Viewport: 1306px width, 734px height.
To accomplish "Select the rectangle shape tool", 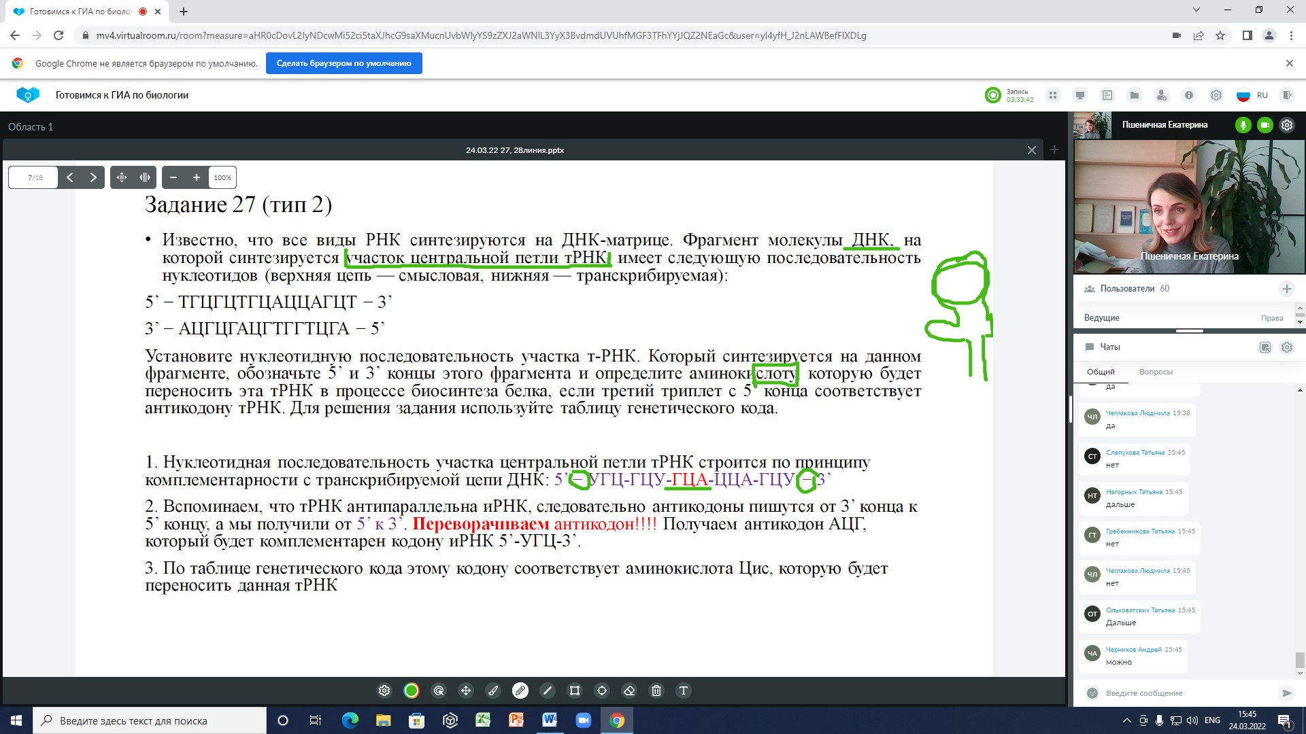I will click(575, 691).
